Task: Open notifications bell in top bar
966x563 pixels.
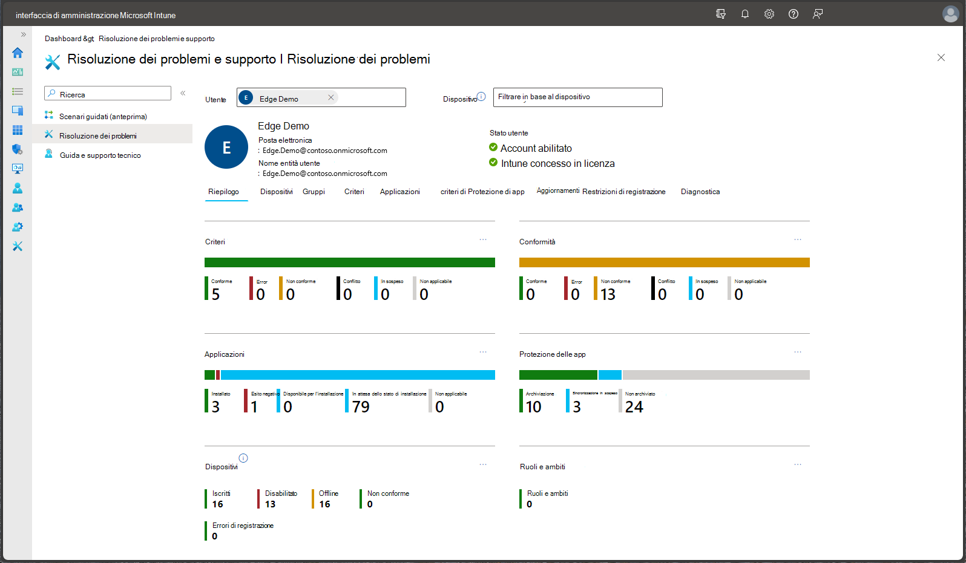Action: pos(745,14)
